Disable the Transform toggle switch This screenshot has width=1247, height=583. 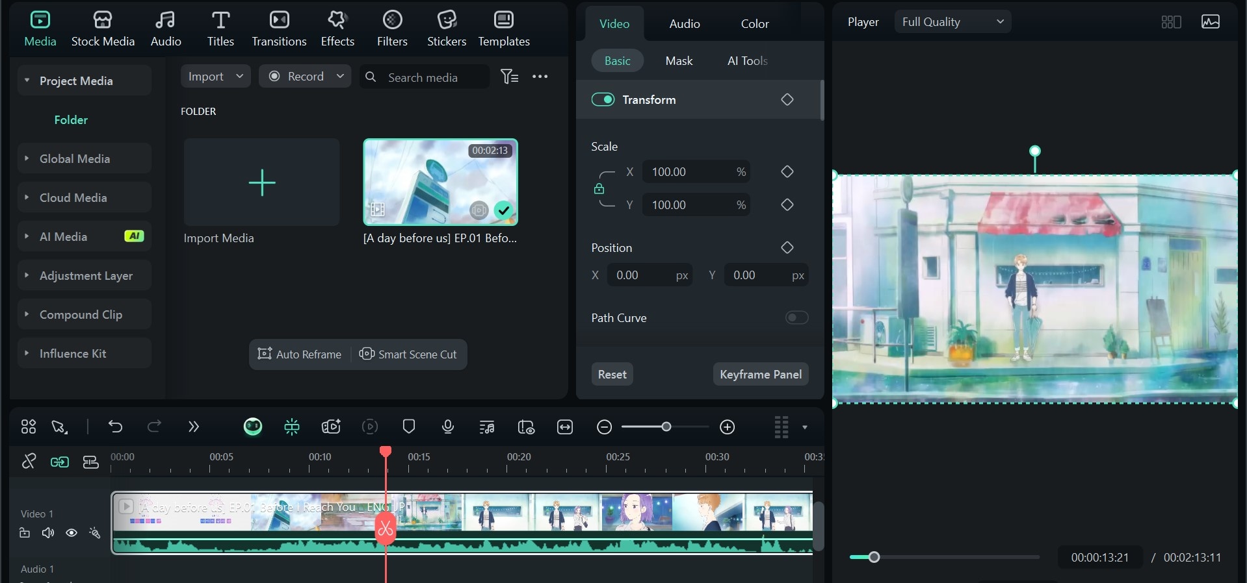(603, 99)
